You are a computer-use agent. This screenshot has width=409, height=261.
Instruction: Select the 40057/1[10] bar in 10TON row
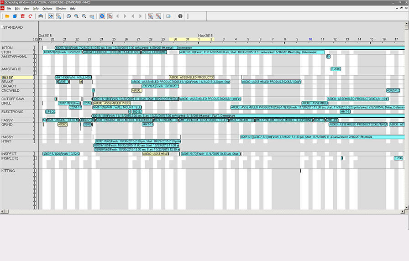click(x=230, y=48)
